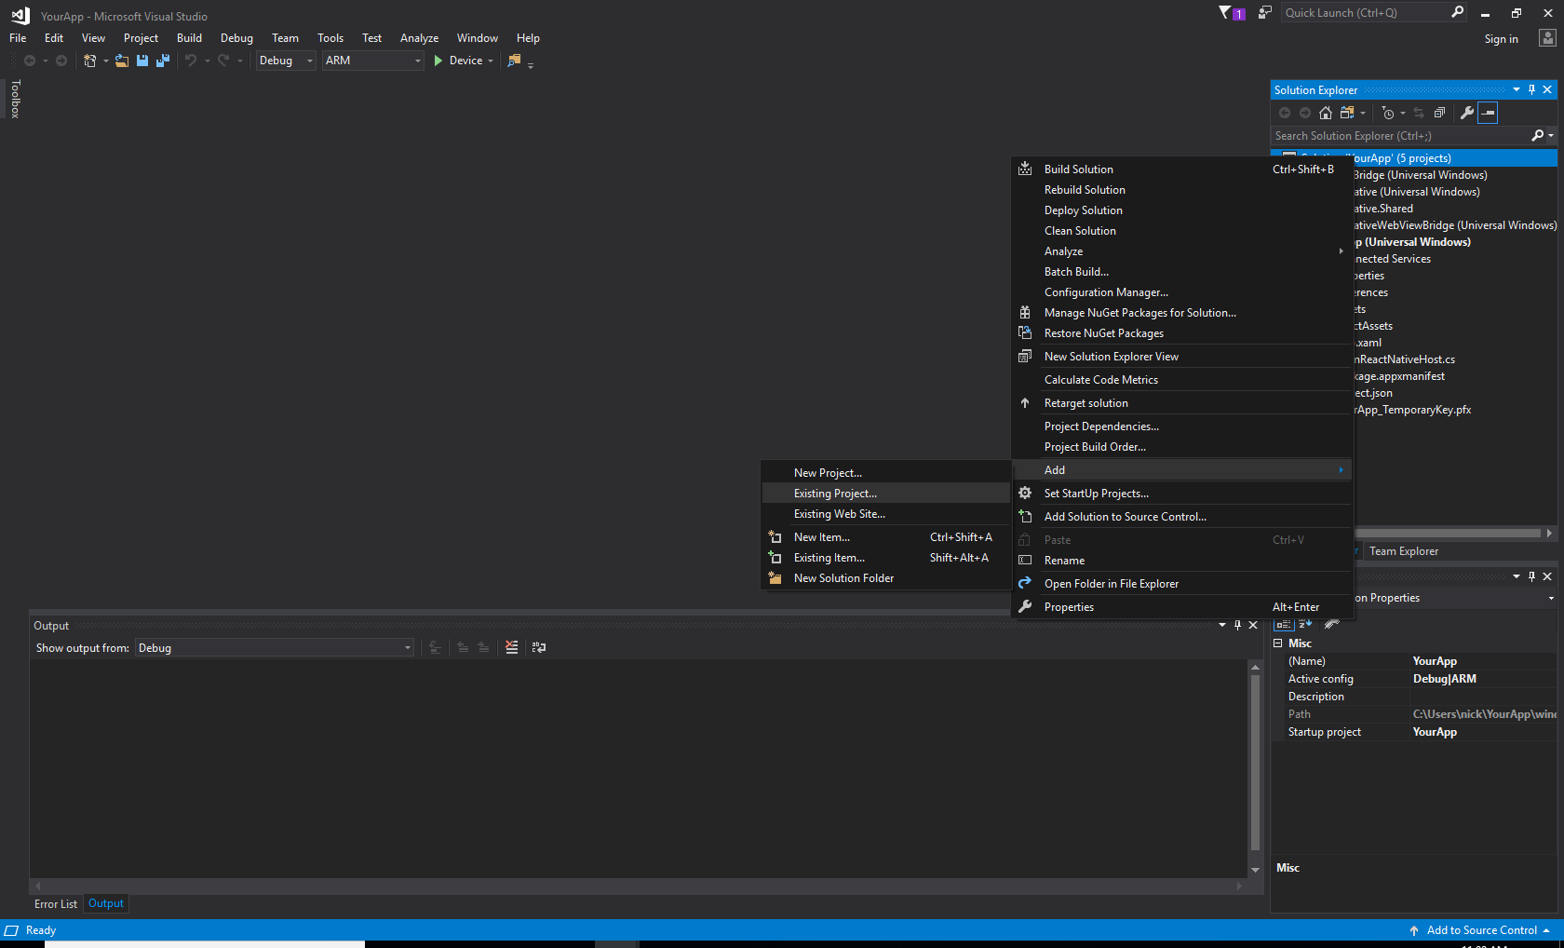Choose 'Manage NuGet Packages for Solution...'
This screenshot has height=948, width=1564.
(x=1139, y=313)
